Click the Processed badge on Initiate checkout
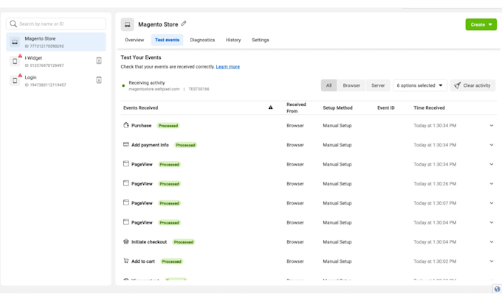The width and height of the screenshot is (502, 301). click(183, 242)
